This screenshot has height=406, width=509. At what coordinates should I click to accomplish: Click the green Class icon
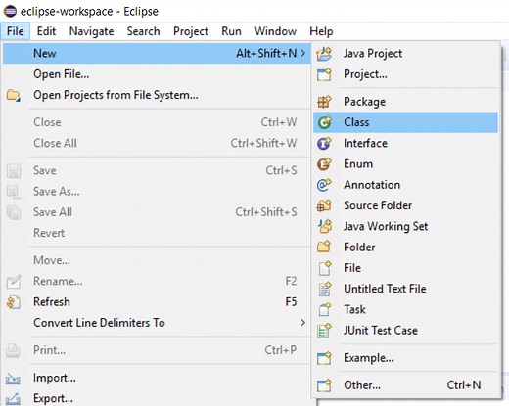(x=324, y=122)
